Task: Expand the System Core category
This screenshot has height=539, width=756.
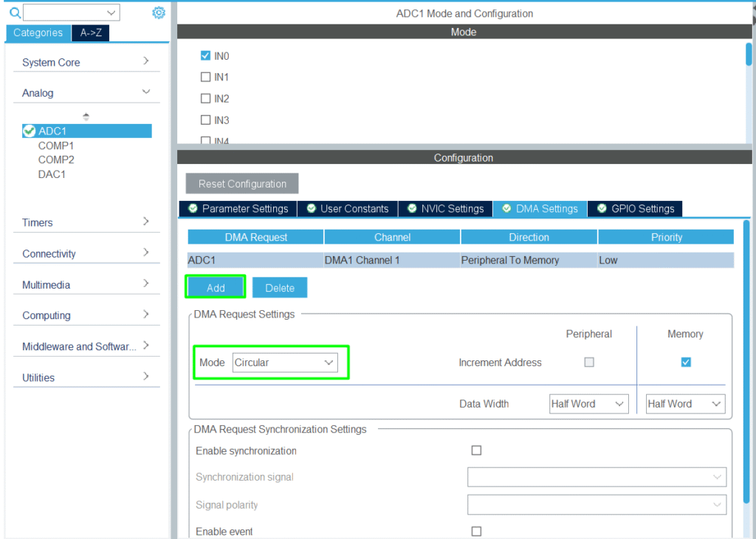Action: coord(86,62)
